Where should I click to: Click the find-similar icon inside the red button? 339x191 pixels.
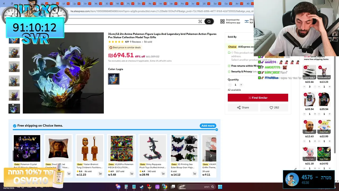(x=250, y=98)
